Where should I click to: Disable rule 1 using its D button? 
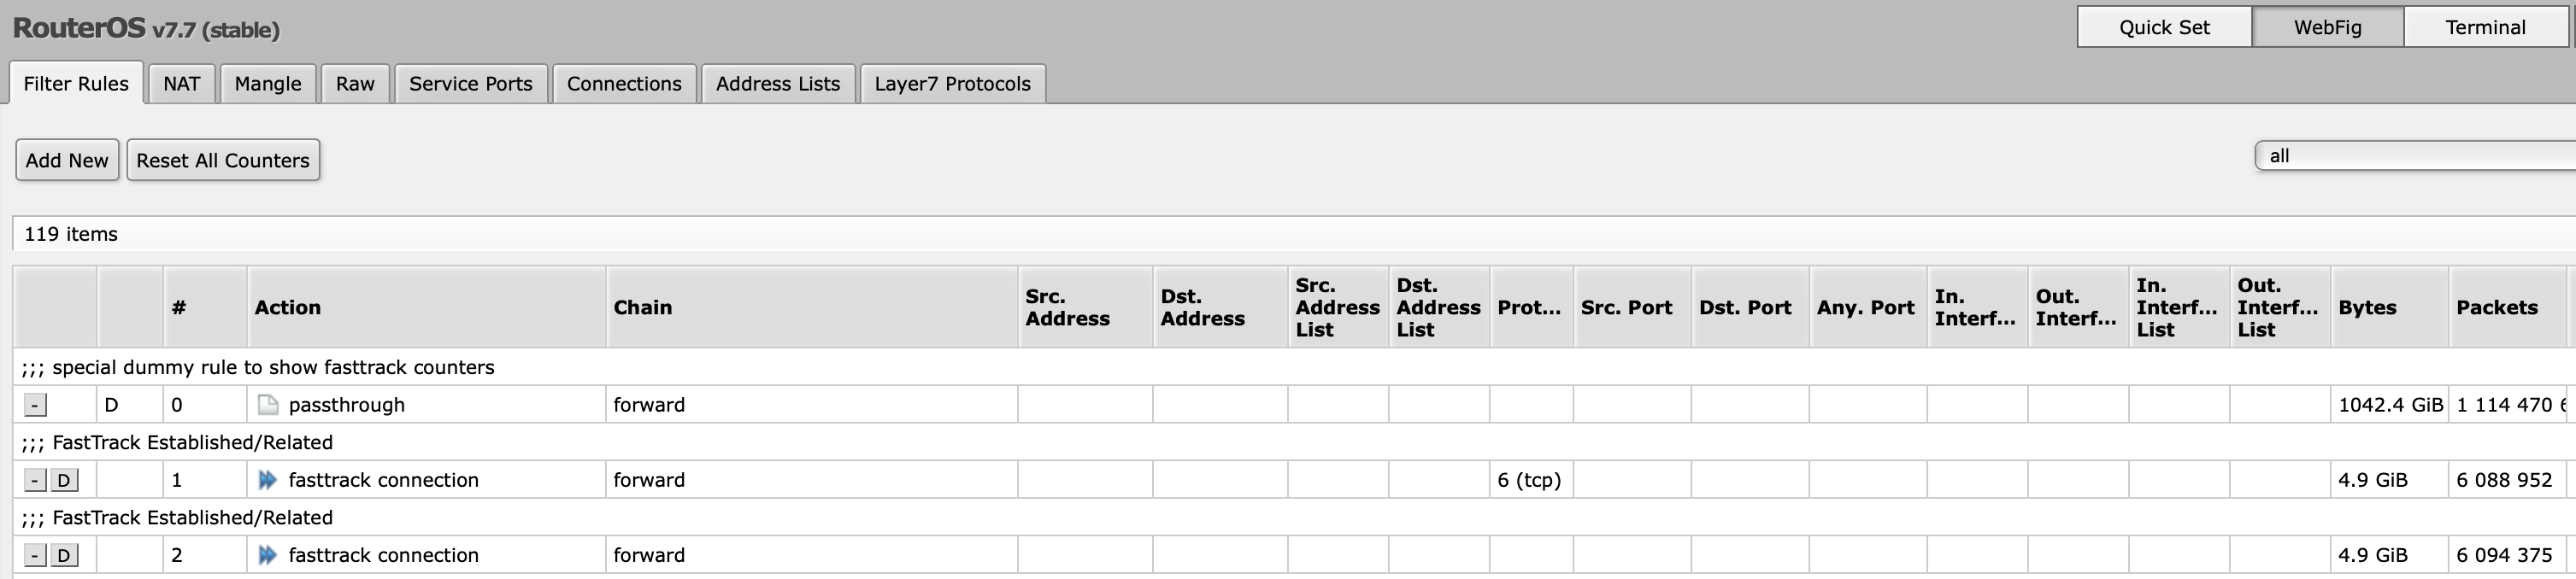pyautogui.click(x=64, y=480)
